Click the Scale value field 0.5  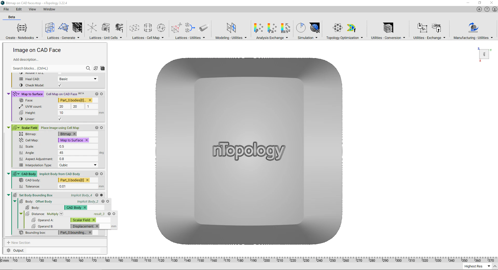pyautogui.click(x=78, y=146)
